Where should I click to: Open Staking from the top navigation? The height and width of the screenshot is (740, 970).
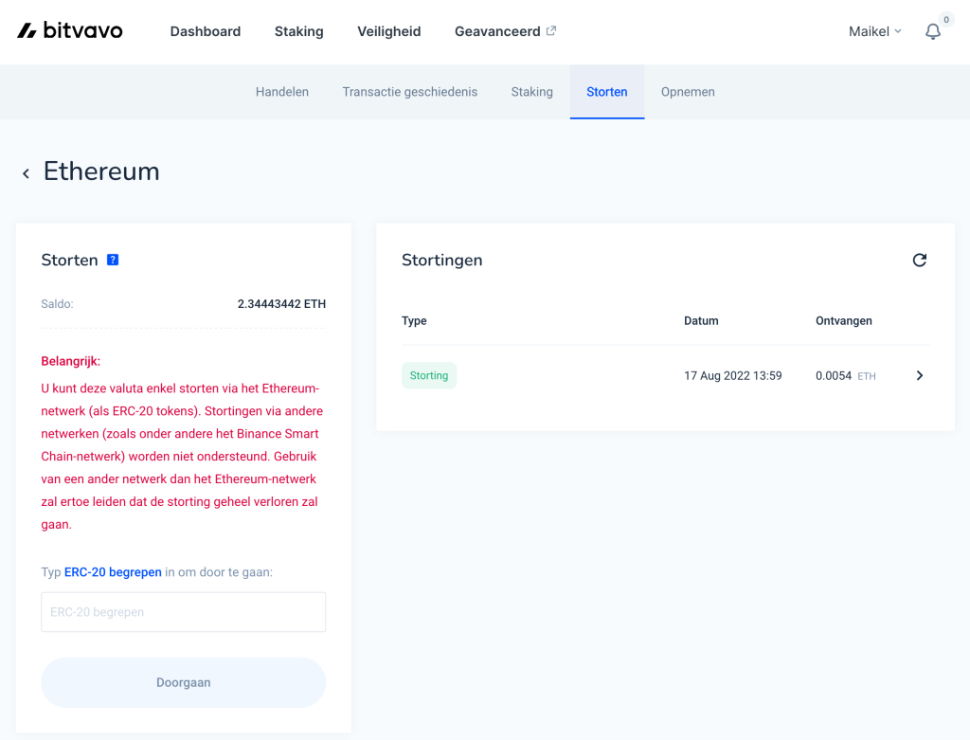tap(298, 30)
